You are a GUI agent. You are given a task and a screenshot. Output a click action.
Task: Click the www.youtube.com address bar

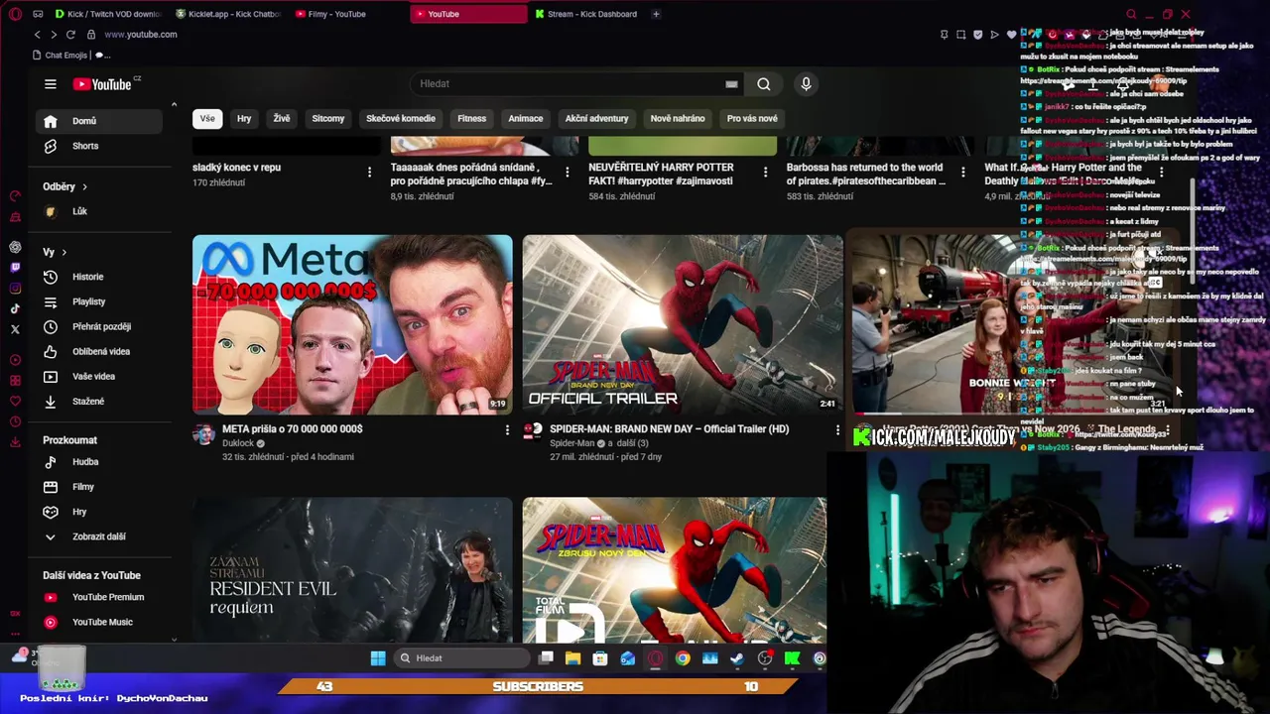(141, 35)
